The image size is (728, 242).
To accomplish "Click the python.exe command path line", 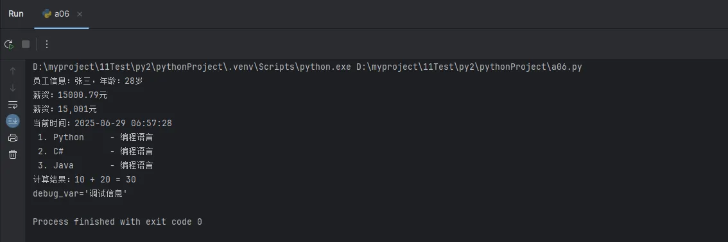I will [x=308, y=67].
